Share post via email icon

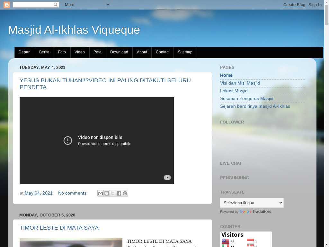(101, 193)
